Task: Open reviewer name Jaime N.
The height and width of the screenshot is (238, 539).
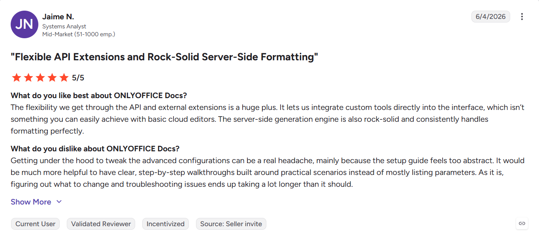Action: (58, 17)
